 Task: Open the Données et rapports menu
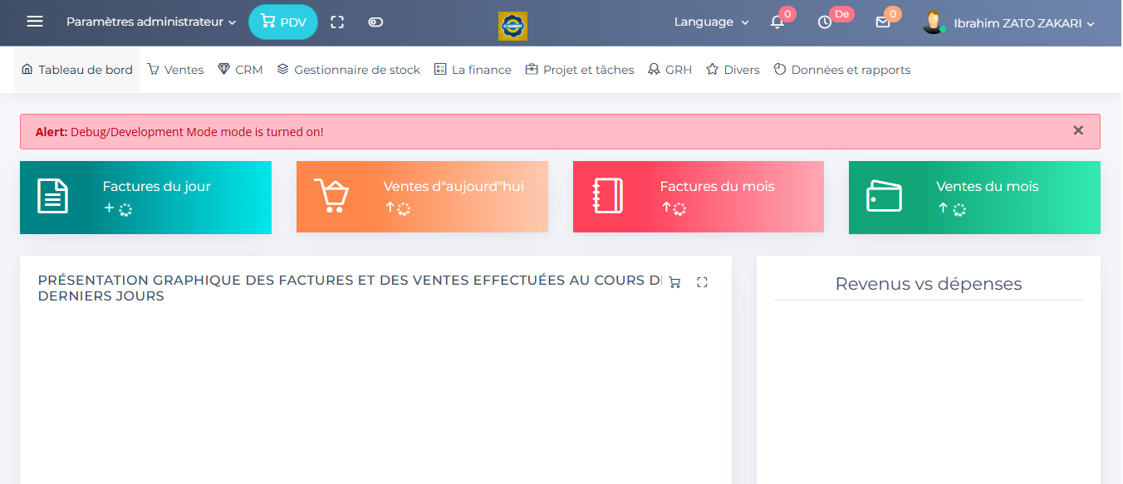pyautogui.click(x=841, y=70)
